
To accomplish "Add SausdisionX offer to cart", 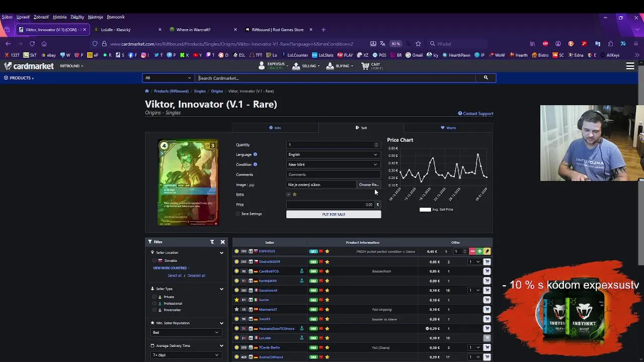I will tap(487, 290).
